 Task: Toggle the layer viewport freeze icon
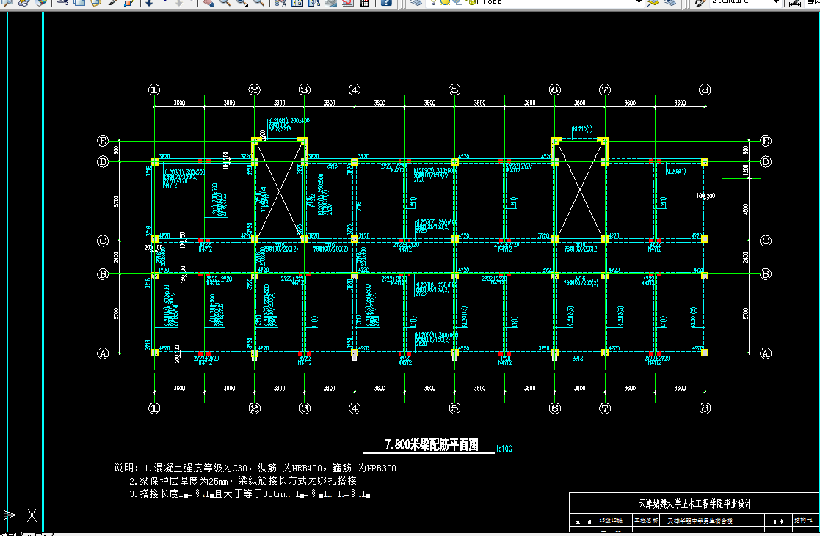[x=457, y=3]
